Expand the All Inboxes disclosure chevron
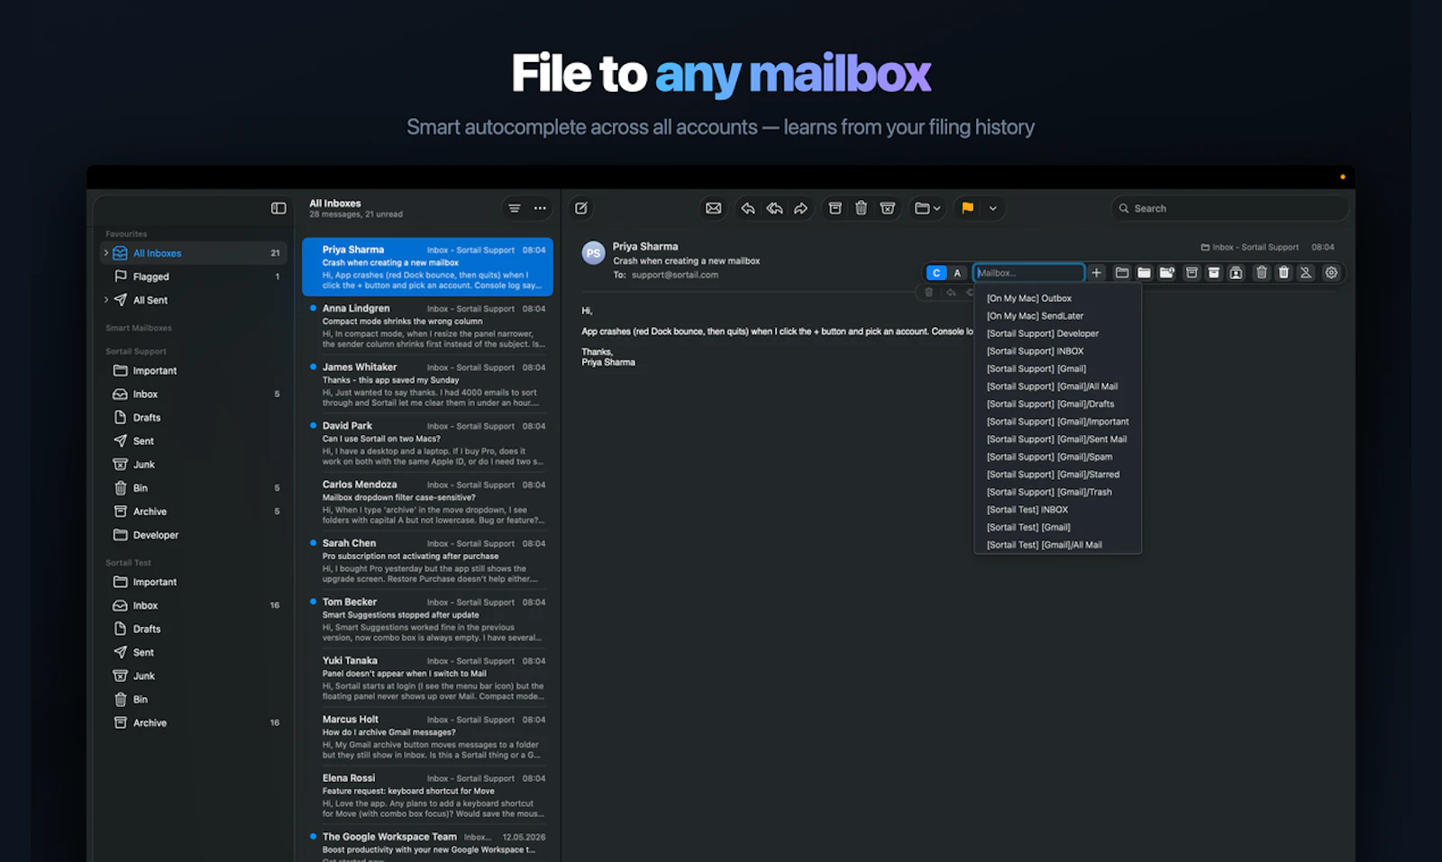This screenshot has height=862, width=1442. point(106,253)
